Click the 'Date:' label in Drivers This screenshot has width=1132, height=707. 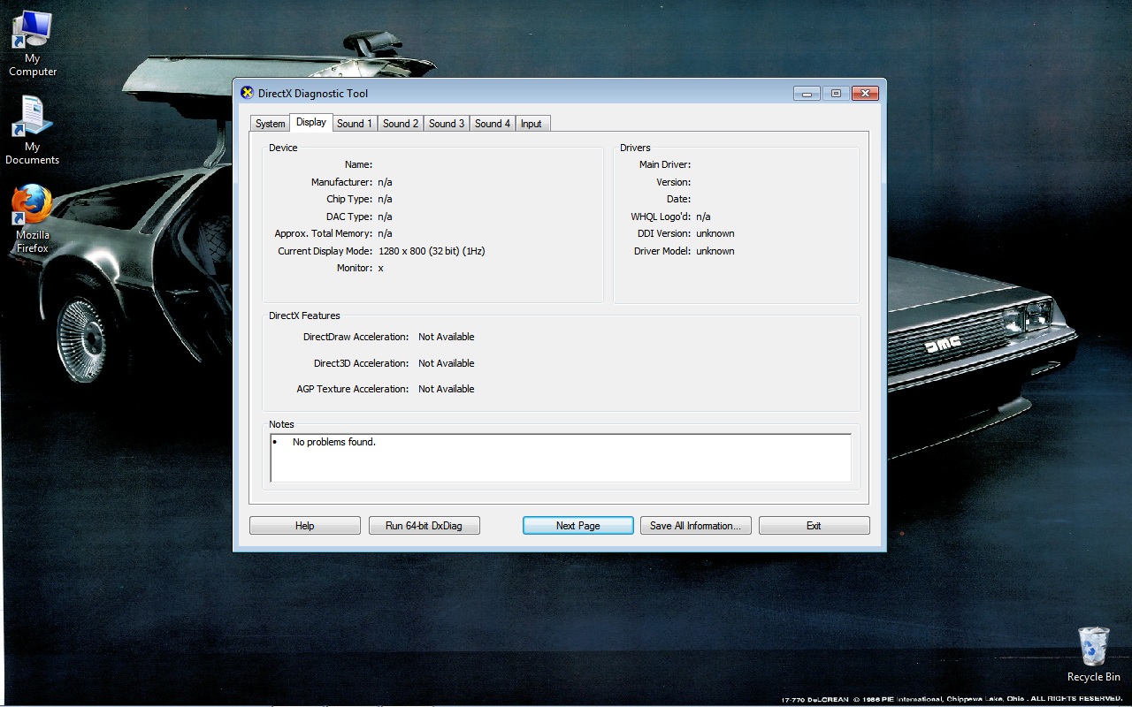679,199
